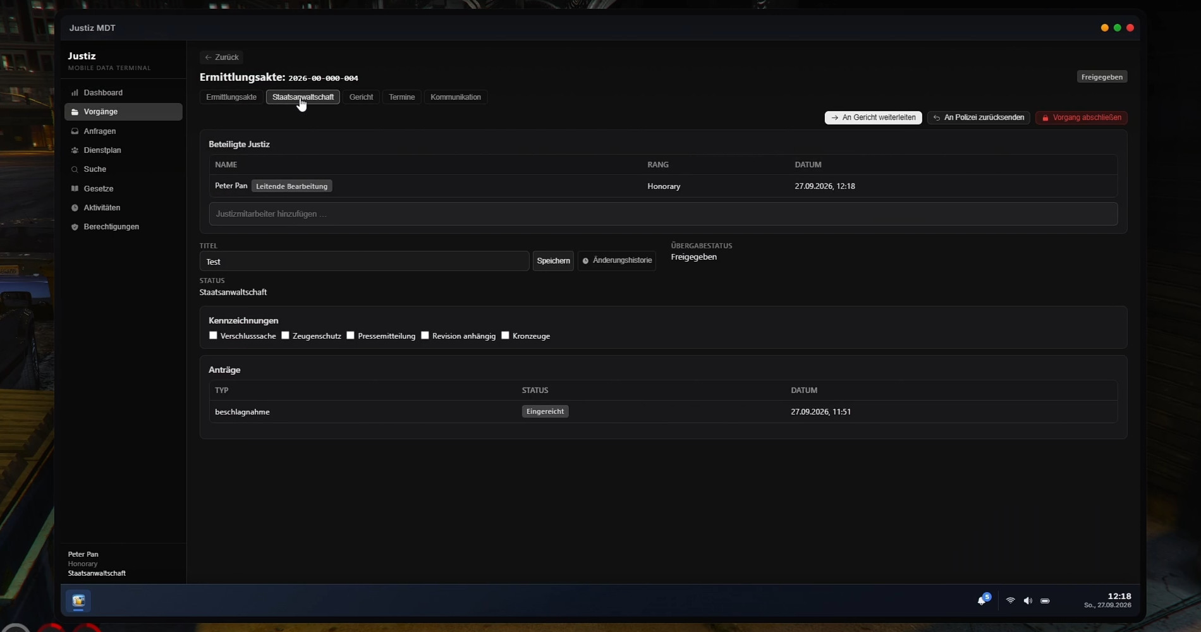Toggle the Verschlusssache checkbox
This screenshot has height=632, width=1201.
(x=213, y=336)
